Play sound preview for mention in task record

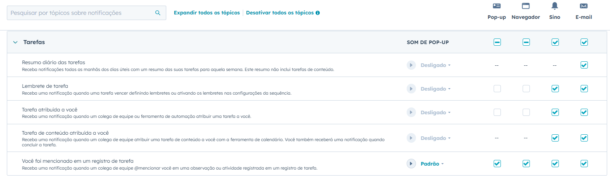pyautogui.click(x=411, y=164)
